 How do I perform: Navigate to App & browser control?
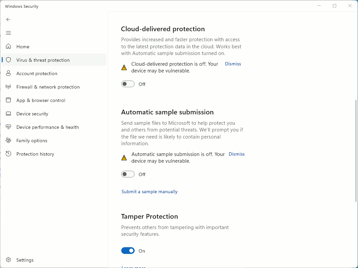pos(54,100)
